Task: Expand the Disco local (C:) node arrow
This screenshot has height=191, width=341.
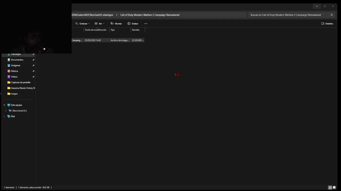Action: (x=6, y=111)
